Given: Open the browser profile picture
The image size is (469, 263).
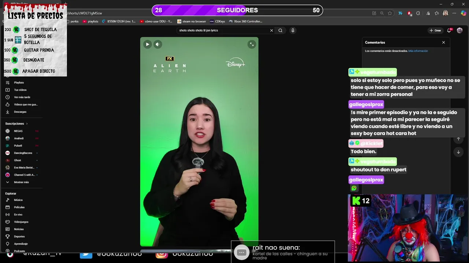Looking at the screenshot, I should [x=446, y=13].
